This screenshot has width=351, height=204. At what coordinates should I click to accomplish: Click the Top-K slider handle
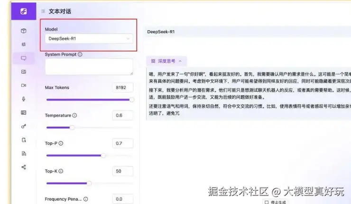tap(89, 183)
